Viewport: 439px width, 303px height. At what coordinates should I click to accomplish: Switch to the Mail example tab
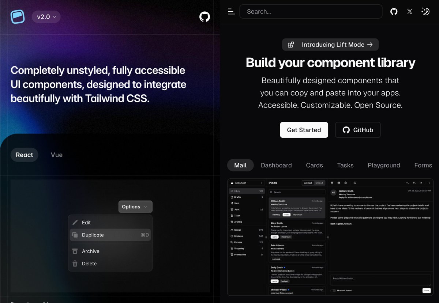tap(240, 165)
